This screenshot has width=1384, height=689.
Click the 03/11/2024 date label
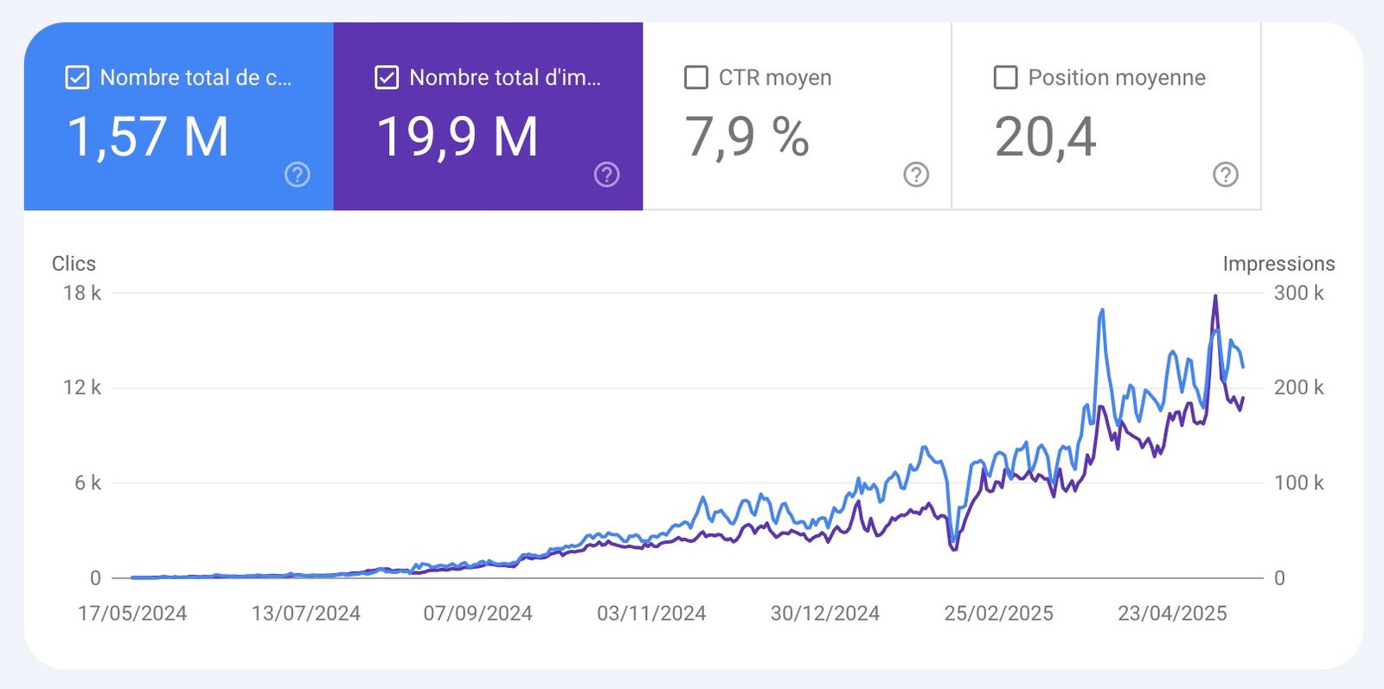tap(651, 614)
